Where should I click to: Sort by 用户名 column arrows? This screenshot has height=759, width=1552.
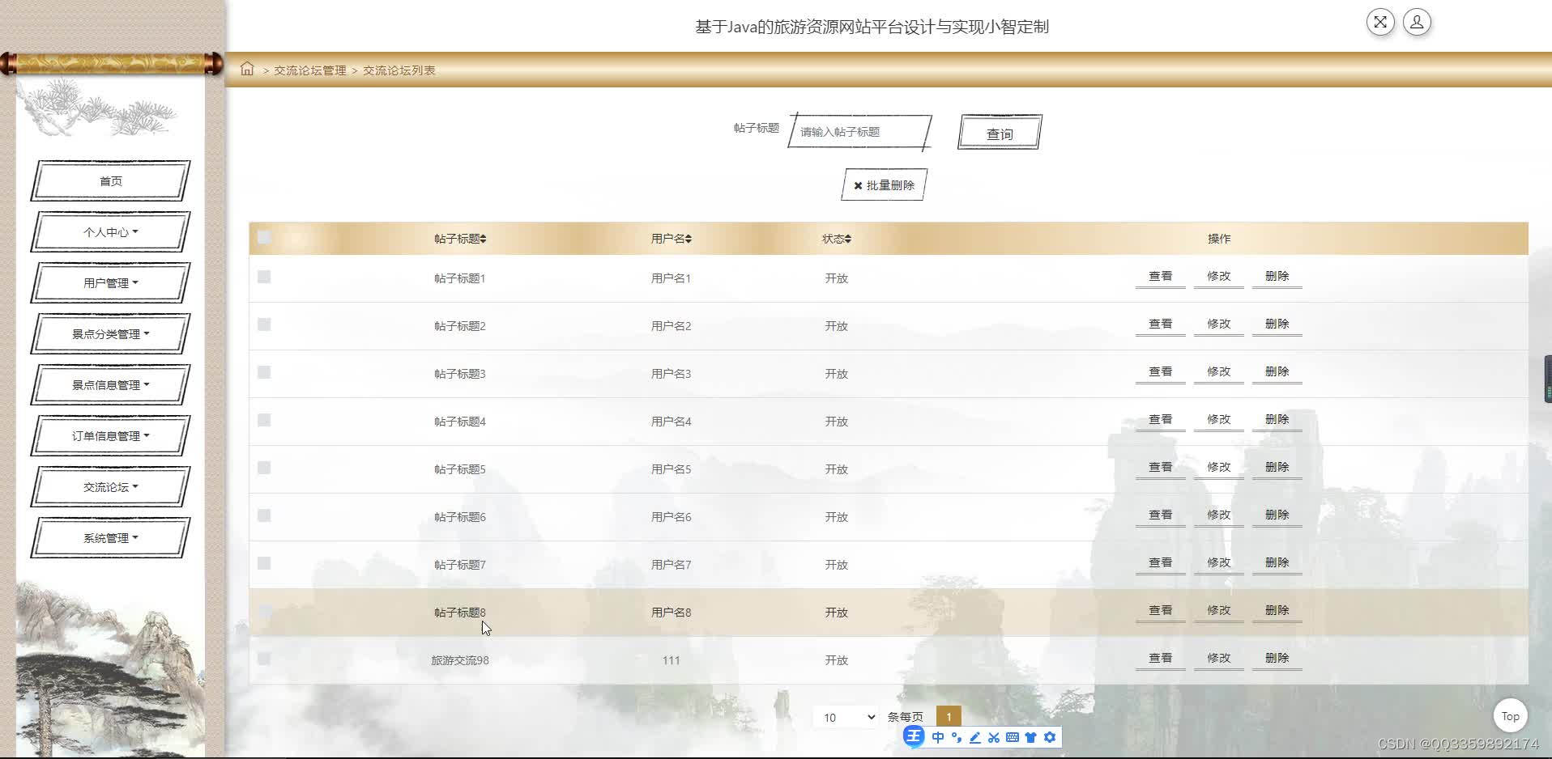point(688,239)
